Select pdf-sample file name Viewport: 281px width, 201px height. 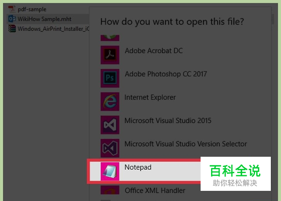(32, 9)
